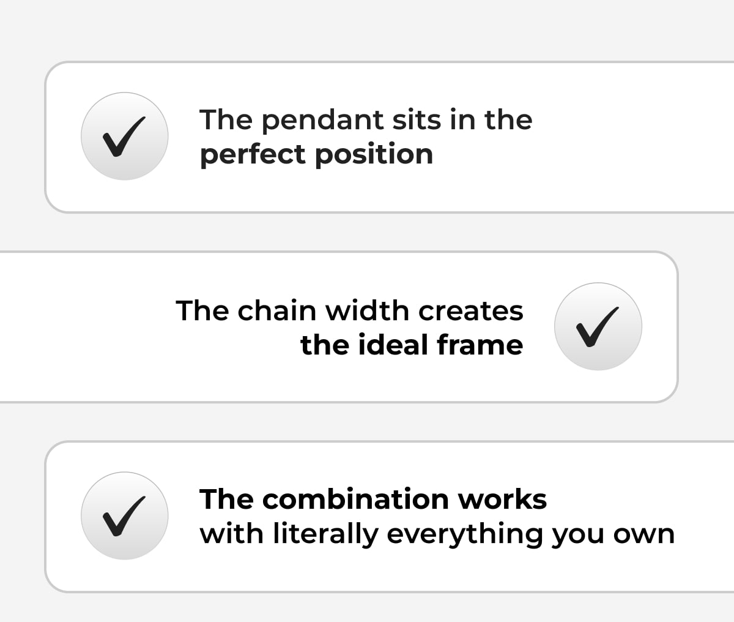The image size is (734, 622).
Task: Click the word "chain" in the second card
Action: 277,310
